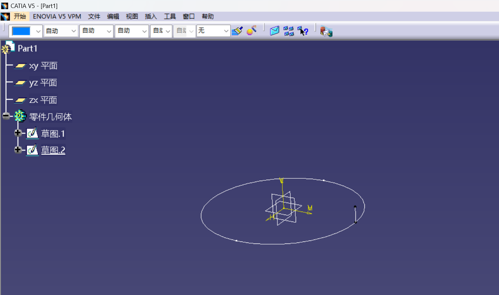499x295 pixels.
Task: Open the 窗口 menu
Action: [189, 16]
